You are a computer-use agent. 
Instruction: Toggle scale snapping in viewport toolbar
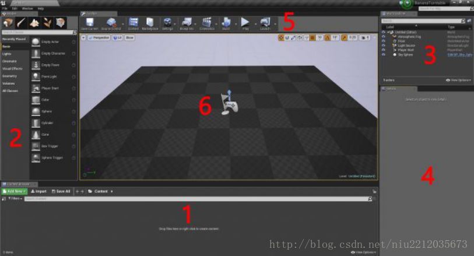tap(344, 38)
